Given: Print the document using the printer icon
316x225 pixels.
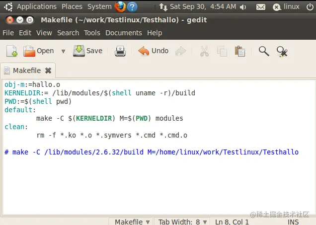Looking at the screenshot, I should tap(120, 51).
